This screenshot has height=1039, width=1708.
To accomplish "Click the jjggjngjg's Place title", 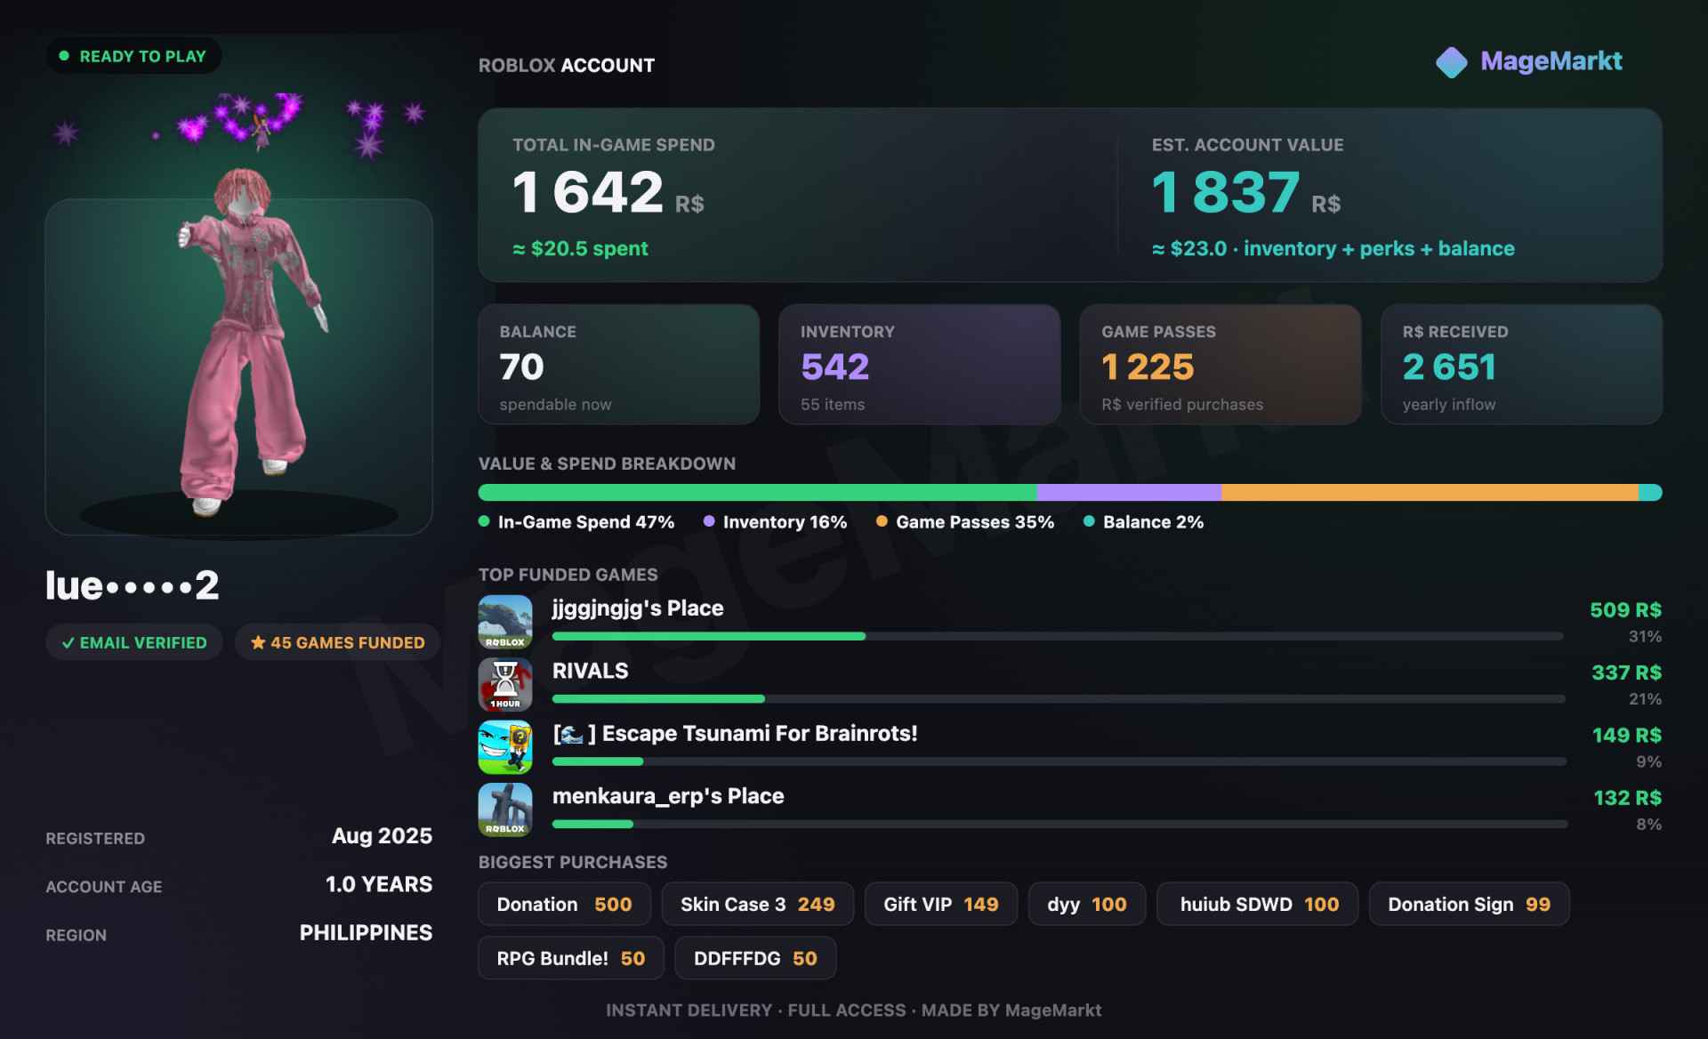I will [637, 608].
